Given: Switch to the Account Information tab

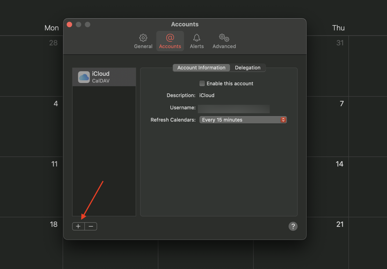Looking at the screenshot, I should (x=201, y=68).
